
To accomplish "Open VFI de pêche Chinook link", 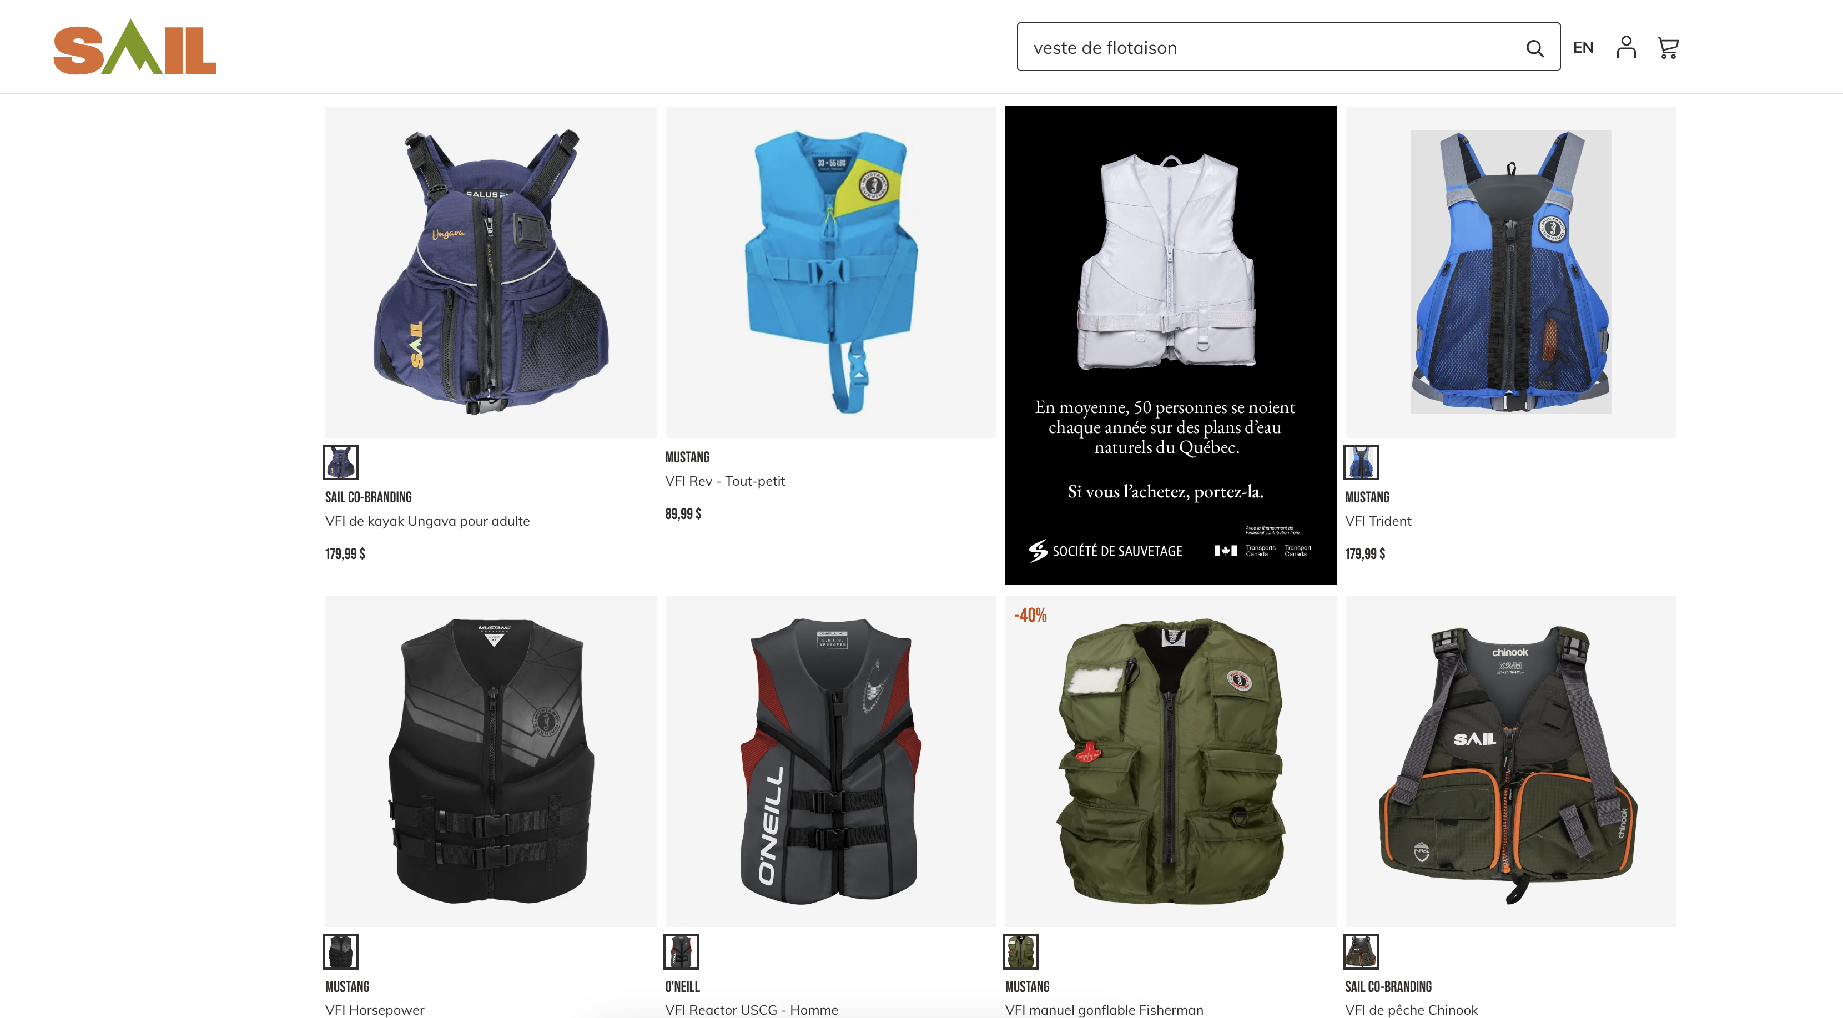I will (x=1411, y=1010).
